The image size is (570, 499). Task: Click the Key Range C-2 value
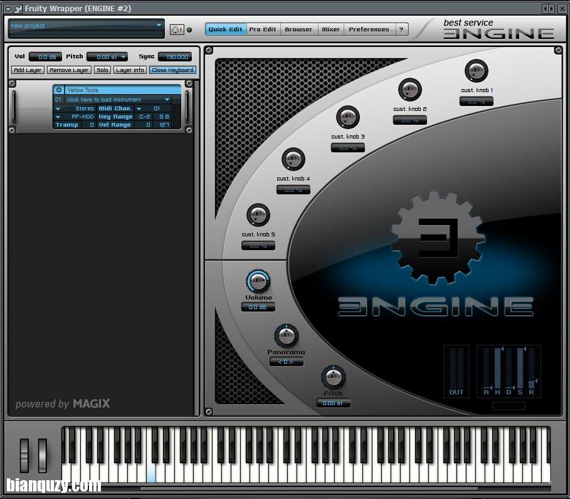[145, 117]
